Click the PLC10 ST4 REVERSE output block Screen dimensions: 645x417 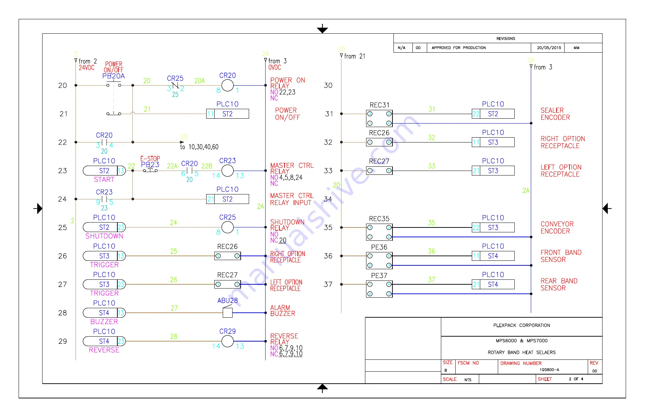tap(104, 341)
